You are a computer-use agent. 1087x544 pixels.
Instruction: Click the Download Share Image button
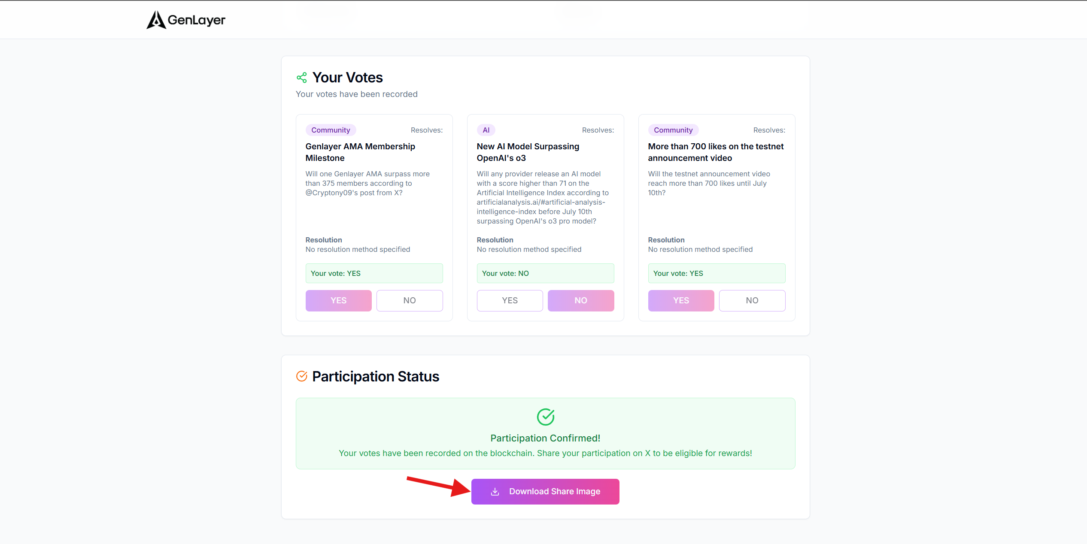tap(545, 492)
